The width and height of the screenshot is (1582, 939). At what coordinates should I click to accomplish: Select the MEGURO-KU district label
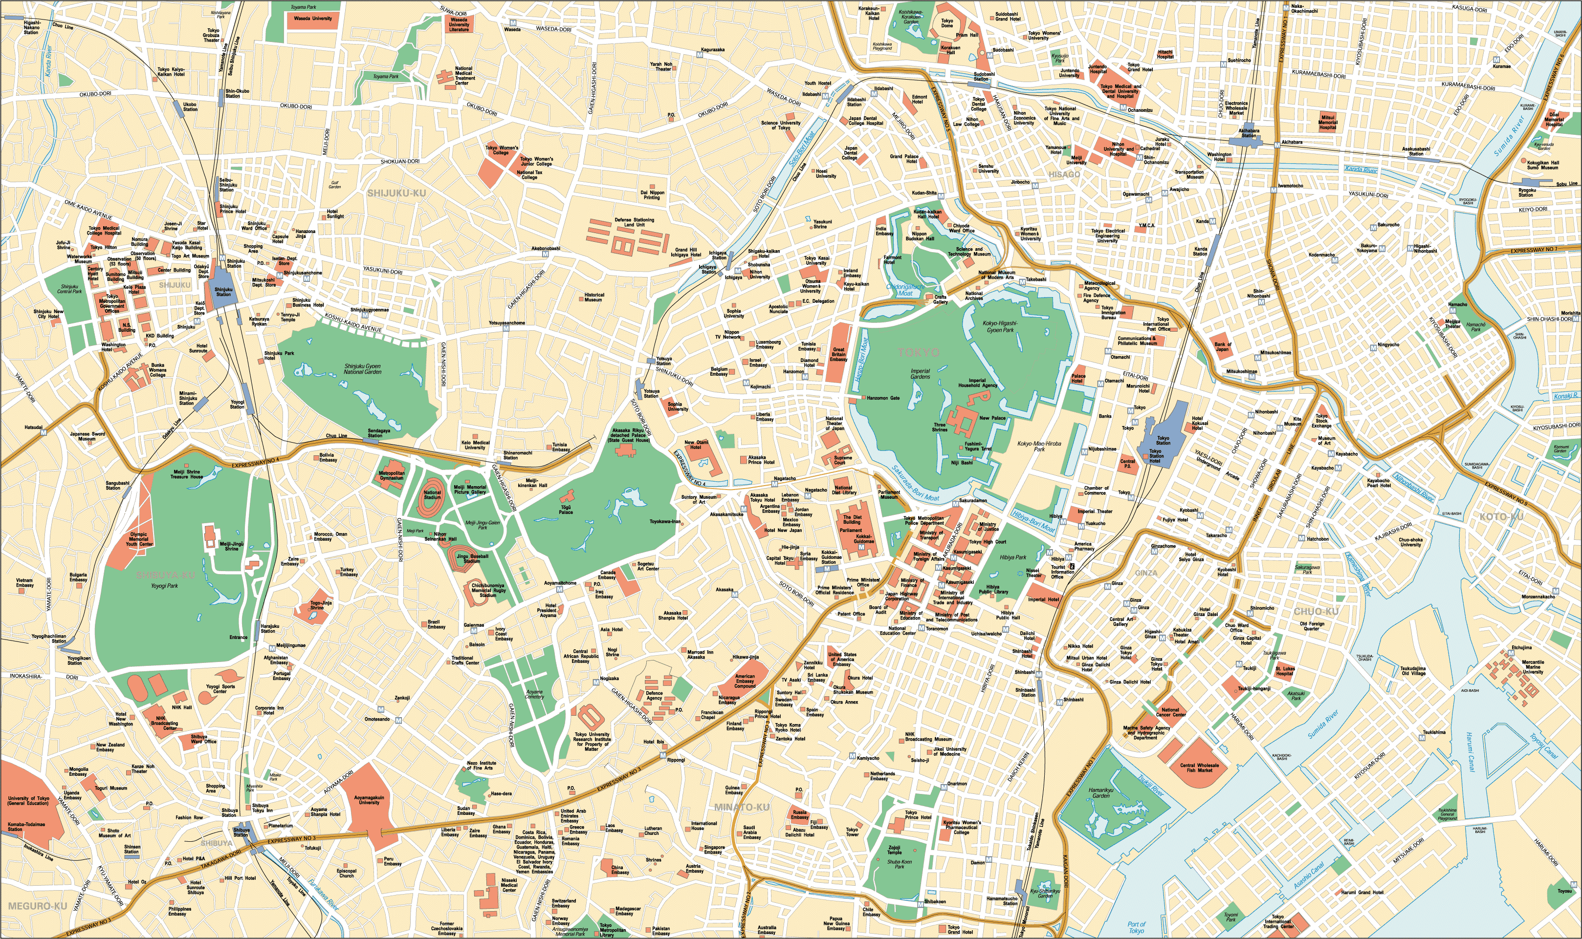(x=37, y=906)
